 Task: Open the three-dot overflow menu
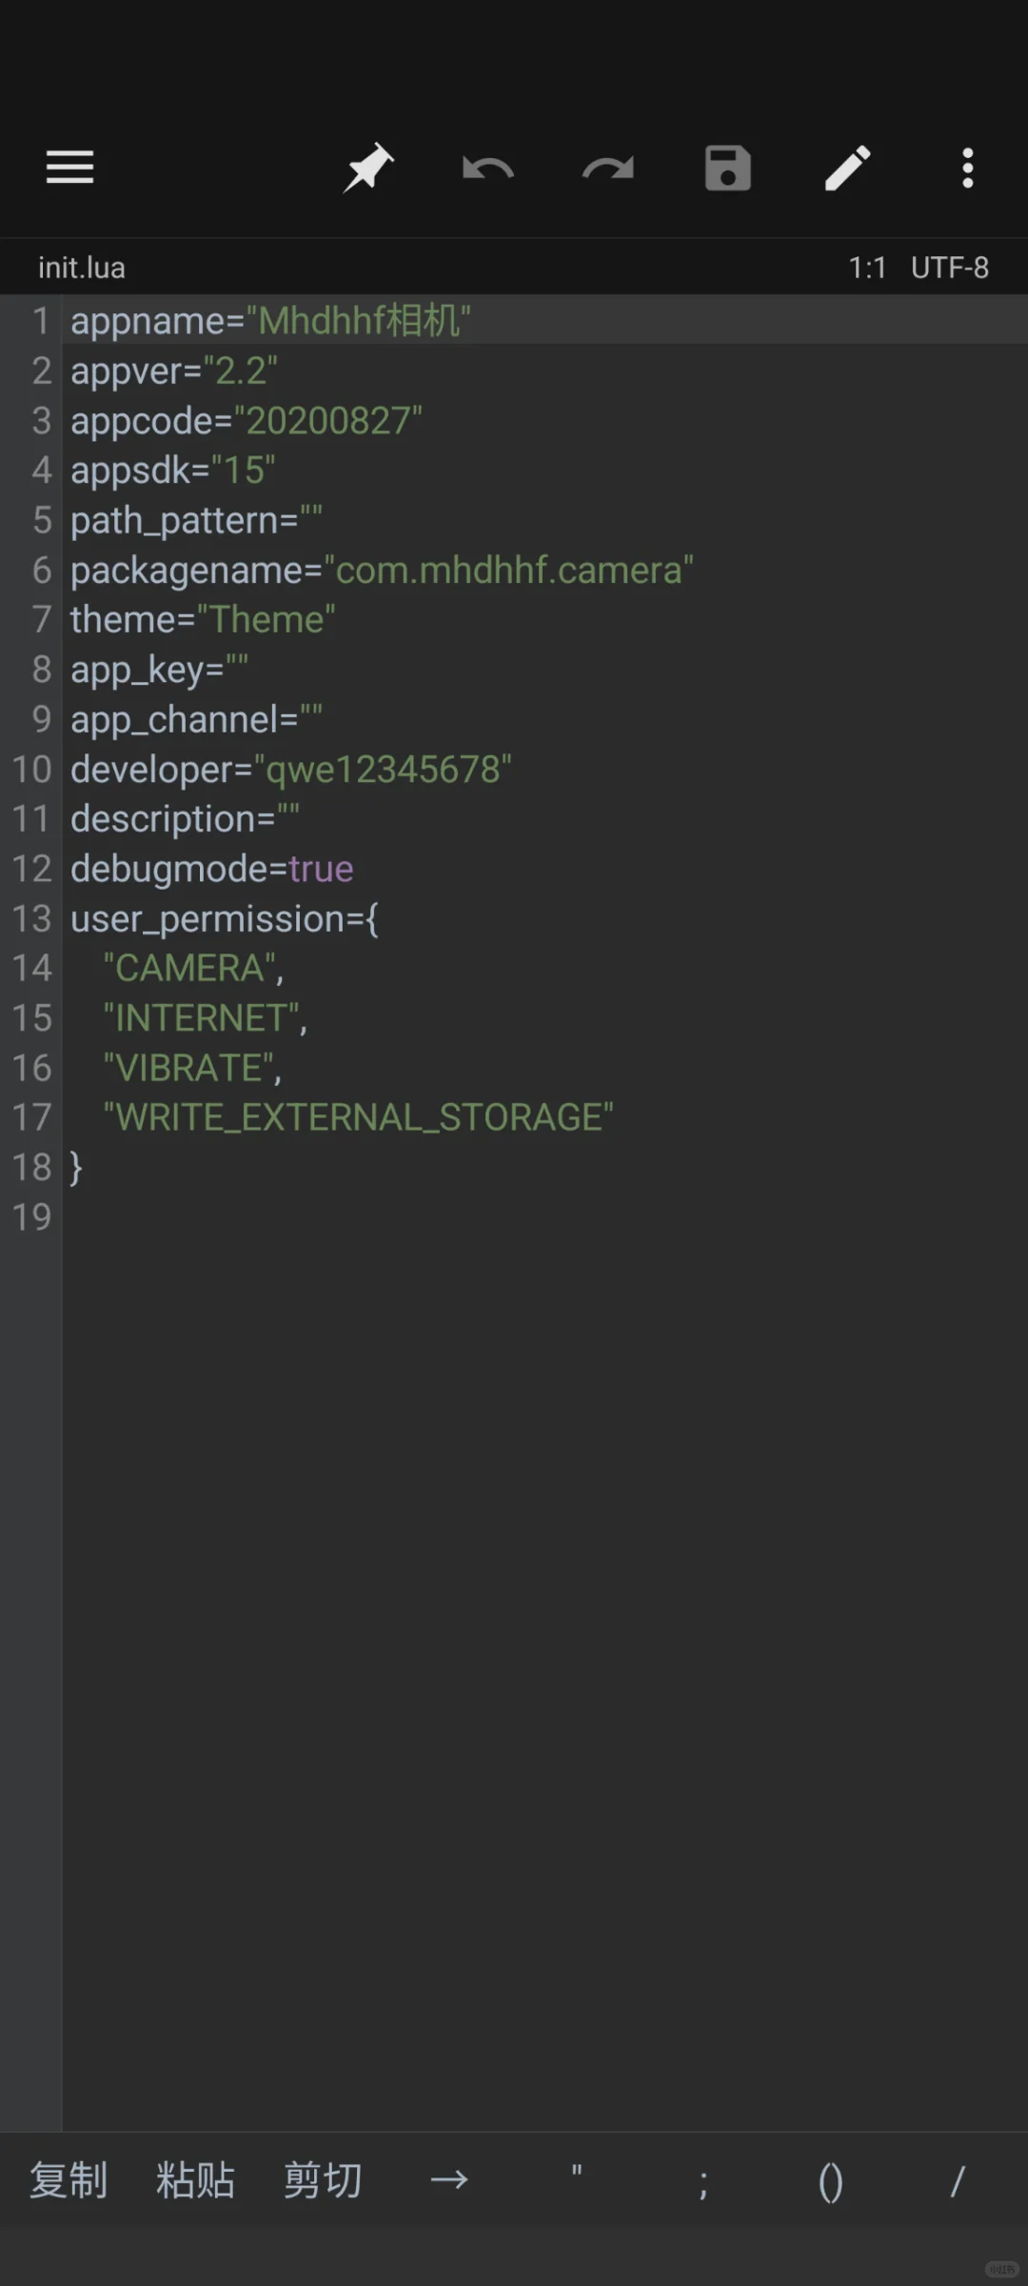(967, 169)
